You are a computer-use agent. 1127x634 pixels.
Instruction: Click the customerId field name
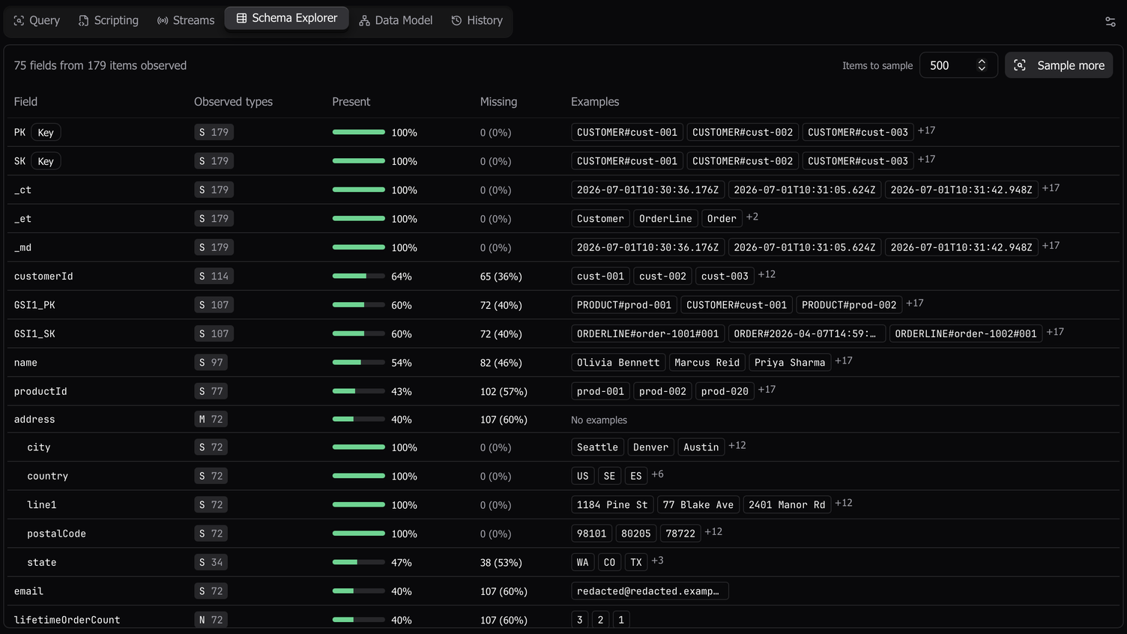click(x=43, y=277)
